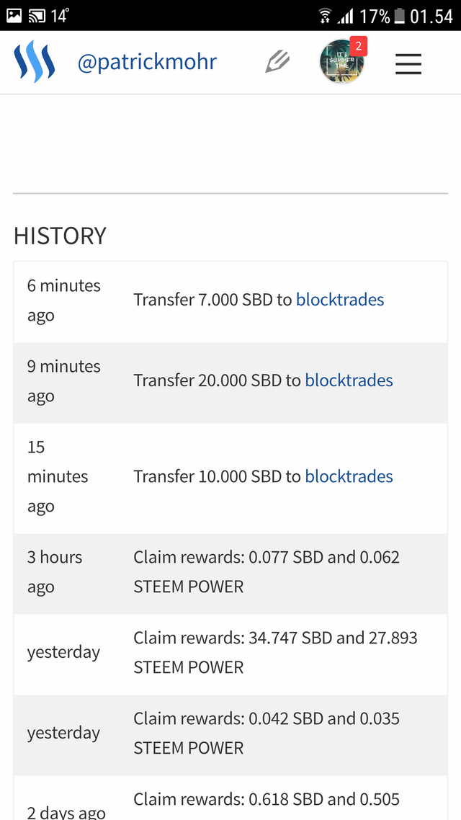Select the 9 minutes ago timestamp

pyautogui.click(x=64, y=381)
